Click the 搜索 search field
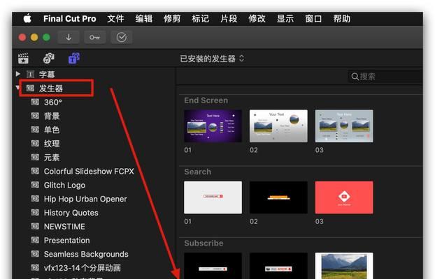The width and height of the screenshot is (435, 279). [x=385, y=77]
